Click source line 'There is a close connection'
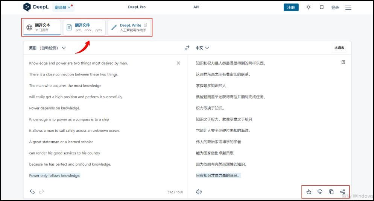Viewport: 374px width, 201px height. [74, 74]
